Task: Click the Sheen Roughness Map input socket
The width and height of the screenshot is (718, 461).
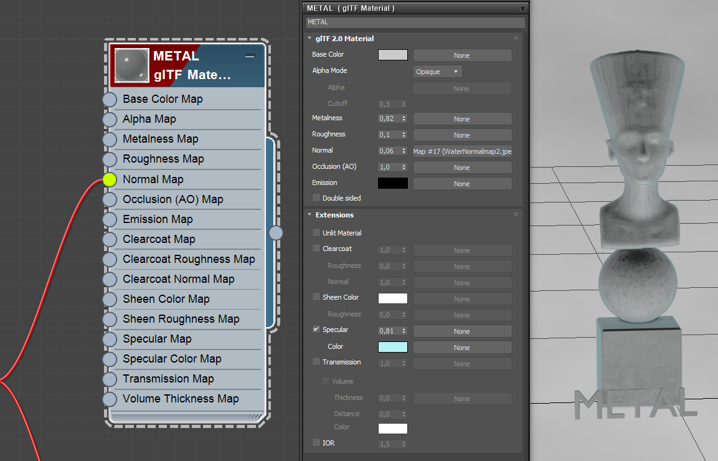Action: 110,319
